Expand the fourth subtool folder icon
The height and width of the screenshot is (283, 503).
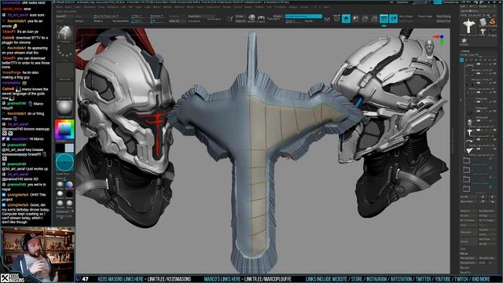click(466, 189)
